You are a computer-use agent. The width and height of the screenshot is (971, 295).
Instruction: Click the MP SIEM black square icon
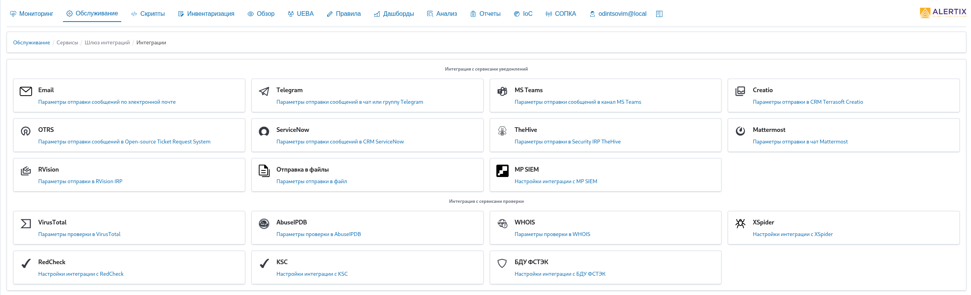(x=502, y=170)
